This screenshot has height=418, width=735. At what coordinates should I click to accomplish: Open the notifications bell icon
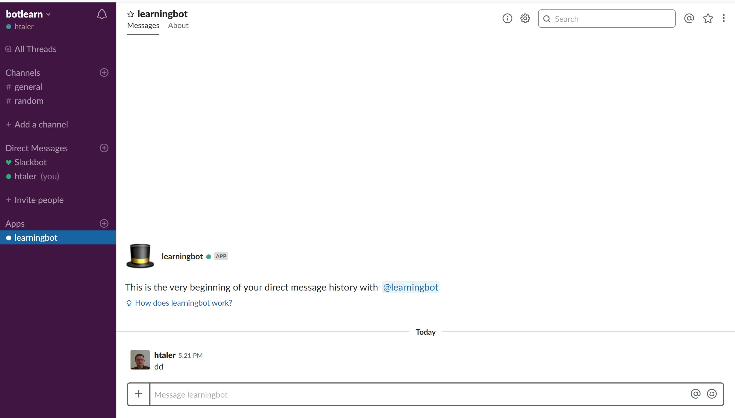(102, 14)
